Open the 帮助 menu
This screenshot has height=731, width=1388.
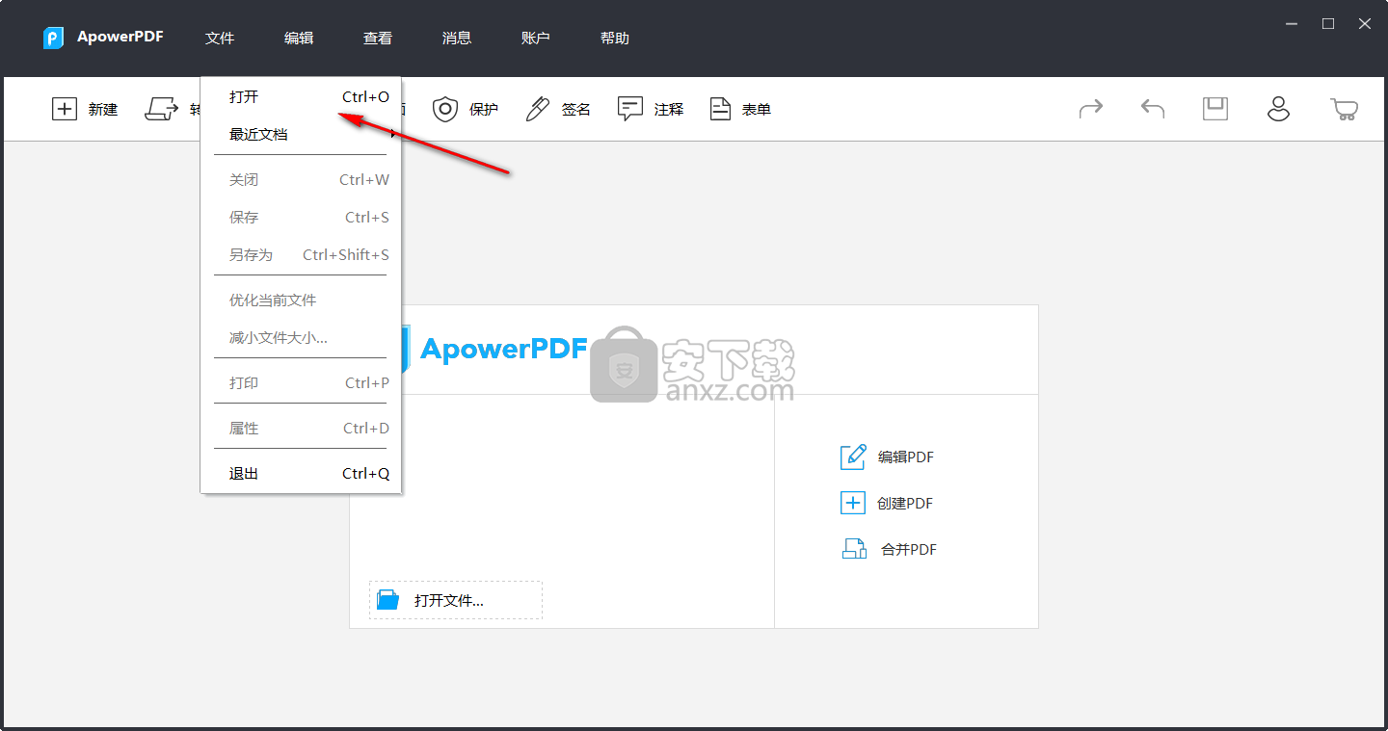click(x=615, y=39)
